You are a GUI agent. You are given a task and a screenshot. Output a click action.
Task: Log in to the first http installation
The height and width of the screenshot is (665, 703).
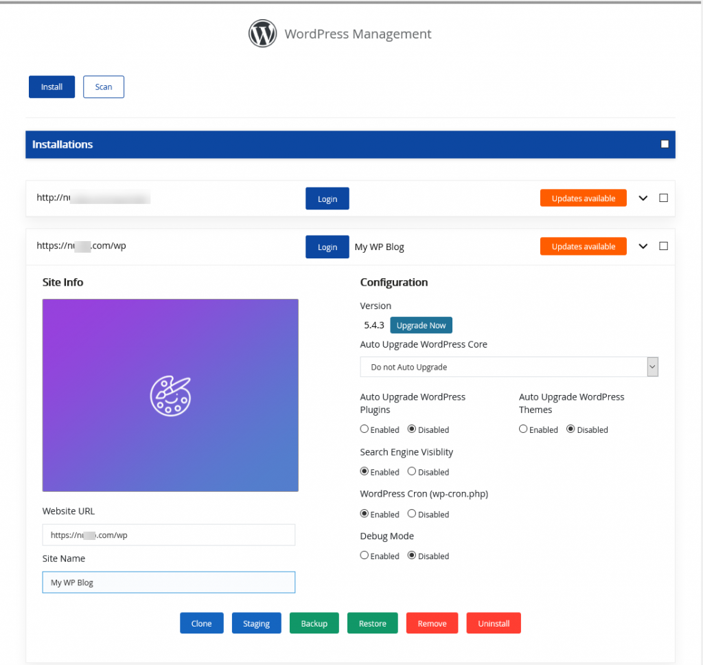coord(327,199)
